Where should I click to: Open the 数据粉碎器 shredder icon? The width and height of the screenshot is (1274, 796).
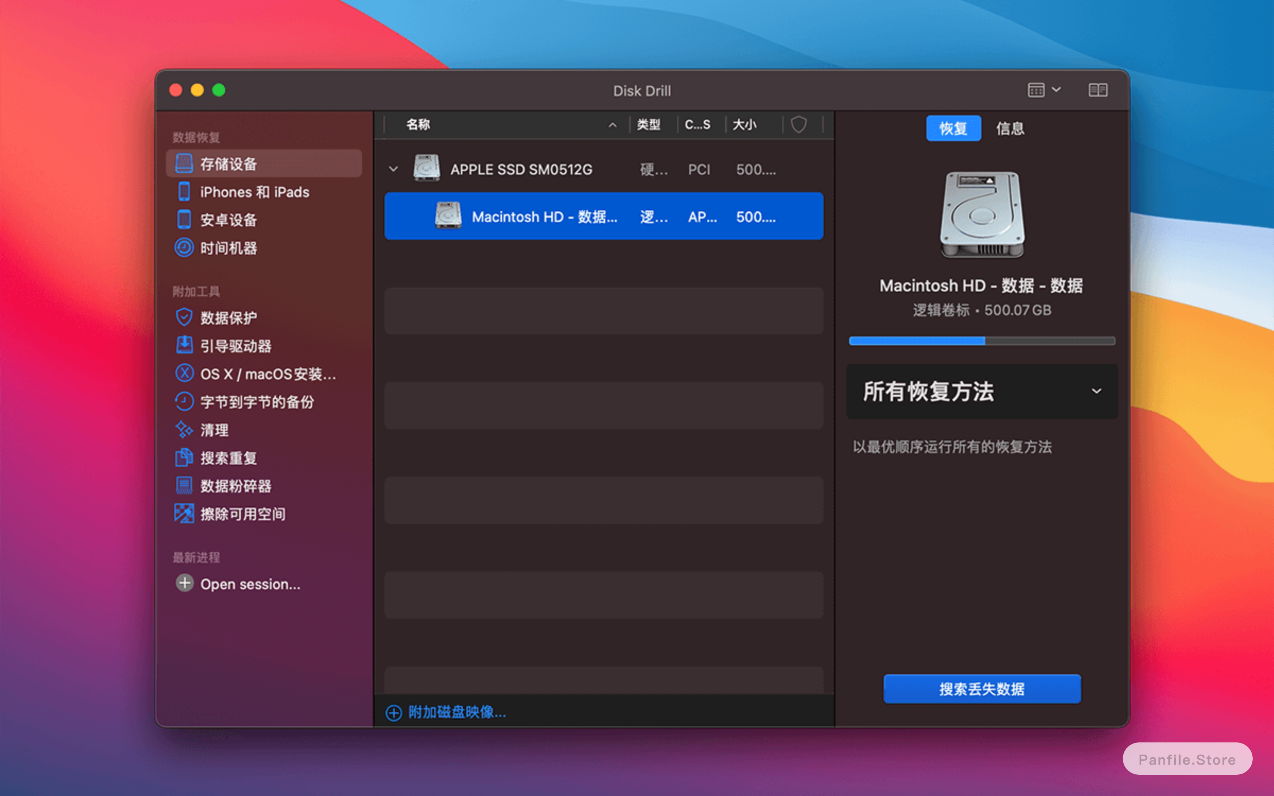tap(184, 486)
